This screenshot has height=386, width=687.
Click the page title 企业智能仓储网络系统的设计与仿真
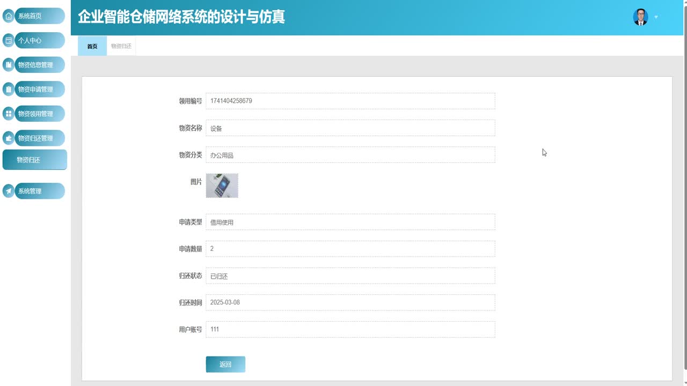click(181, 17)
